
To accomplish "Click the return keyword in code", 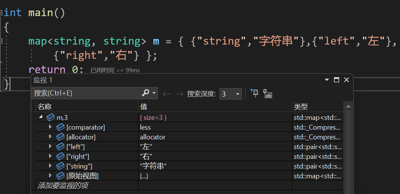I will [47, 69].
